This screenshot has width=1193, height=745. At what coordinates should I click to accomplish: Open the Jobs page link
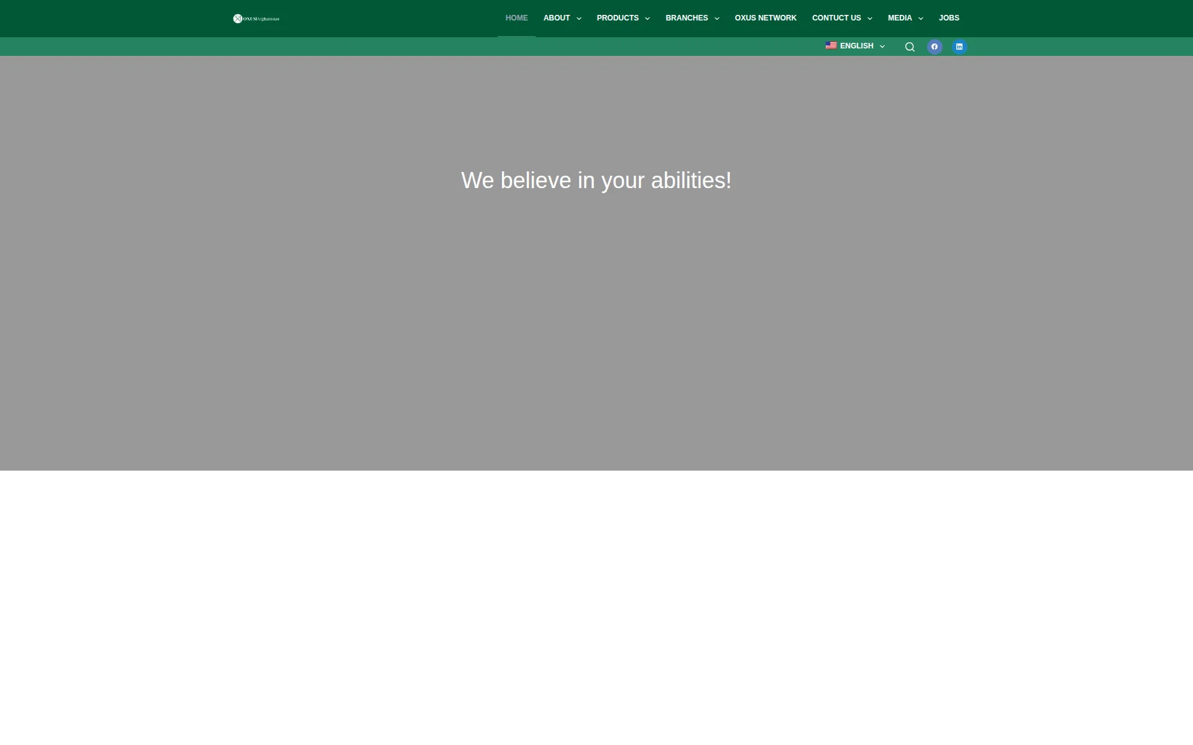click(x=949, y=18)
